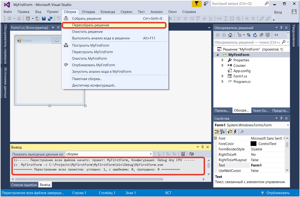Click the New Project toolbar icon

point(28,19)
